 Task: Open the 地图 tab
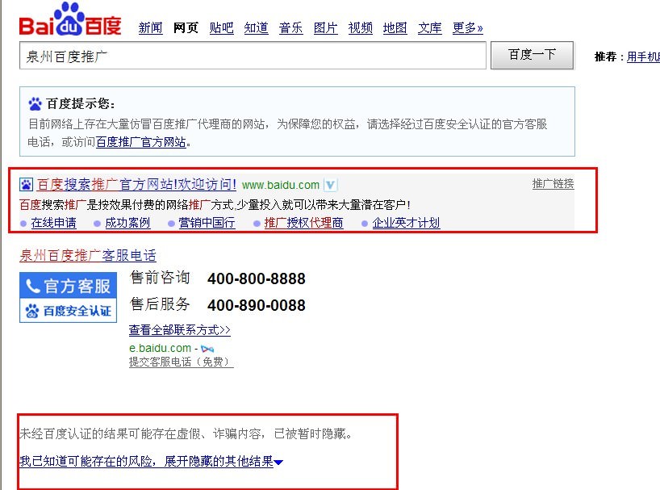coord(395,28)
